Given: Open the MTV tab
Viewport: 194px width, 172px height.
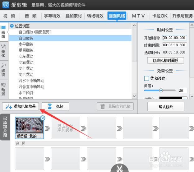Looking at the screenshot, I should pos(138,16).
